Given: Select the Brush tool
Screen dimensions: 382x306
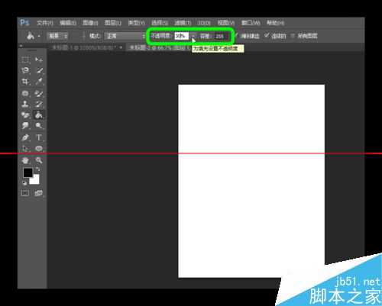Looking at the screenshot, I should coord(39,93).
